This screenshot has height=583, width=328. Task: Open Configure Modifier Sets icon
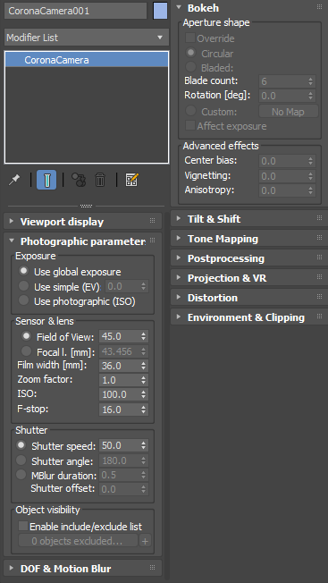point(131,180)
